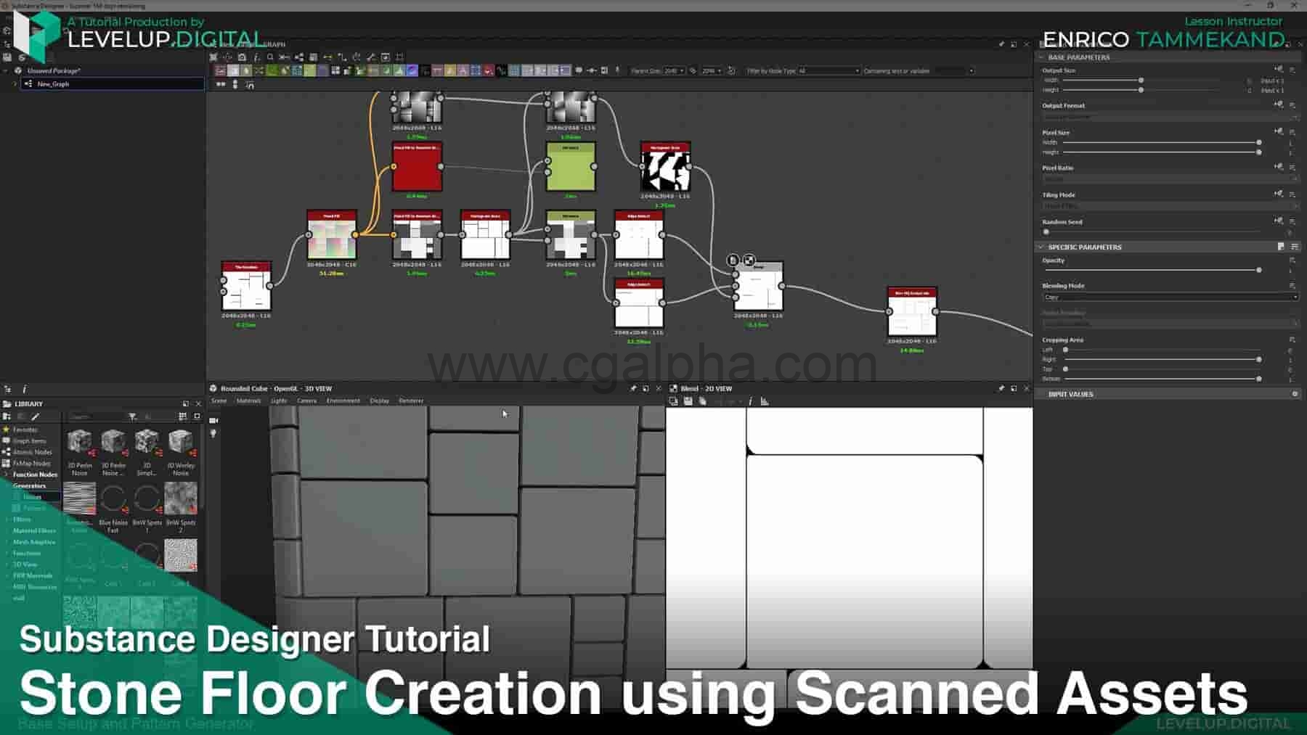Screen dimensions: 1307x735
Task: Click the magnifier search icon in graph toolbar
Action: (270, 57)
